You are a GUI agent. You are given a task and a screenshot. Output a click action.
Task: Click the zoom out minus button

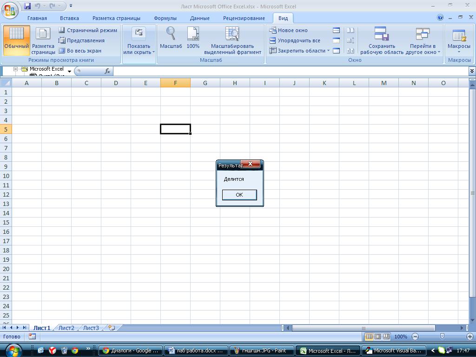(x=415, y=337)
